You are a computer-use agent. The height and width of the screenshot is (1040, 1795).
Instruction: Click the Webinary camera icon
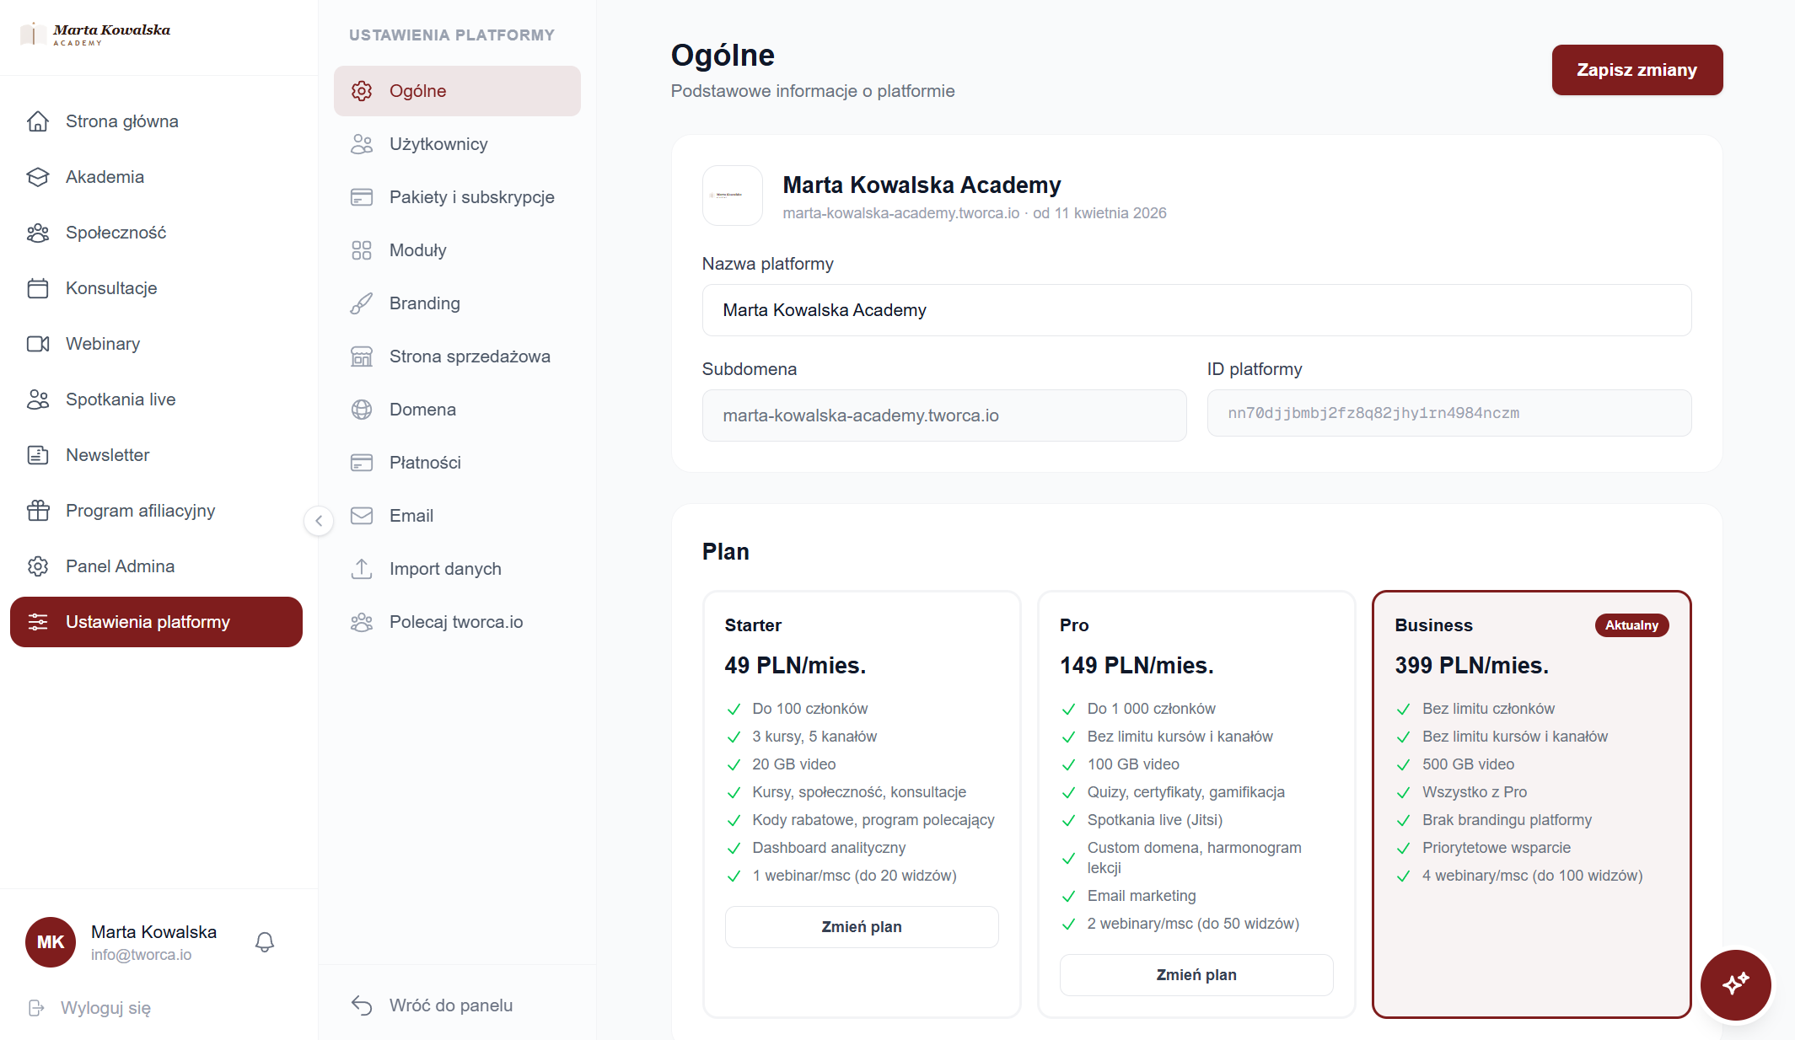tap(38, 344)
